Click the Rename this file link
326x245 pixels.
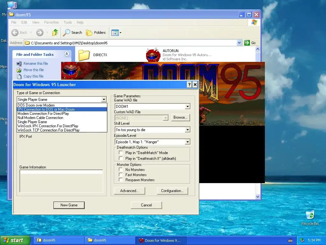(36, 63)
